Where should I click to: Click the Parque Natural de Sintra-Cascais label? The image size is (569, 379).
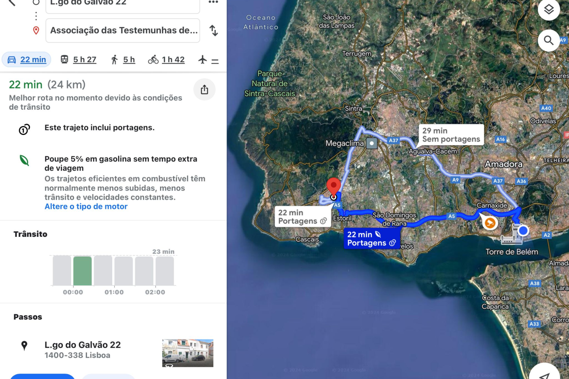pos(270,84)
